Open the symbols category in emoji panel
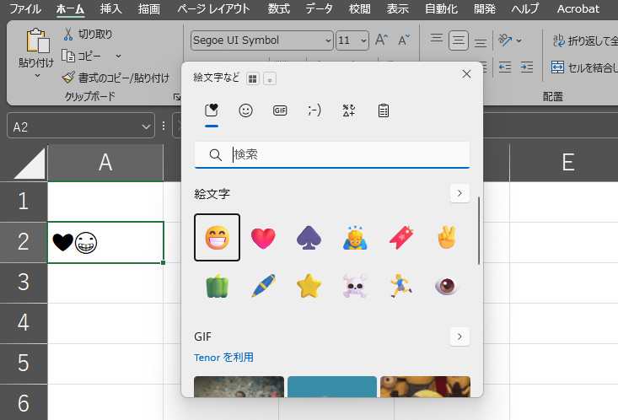Screen dimensions: 618x420 point(348,110)
